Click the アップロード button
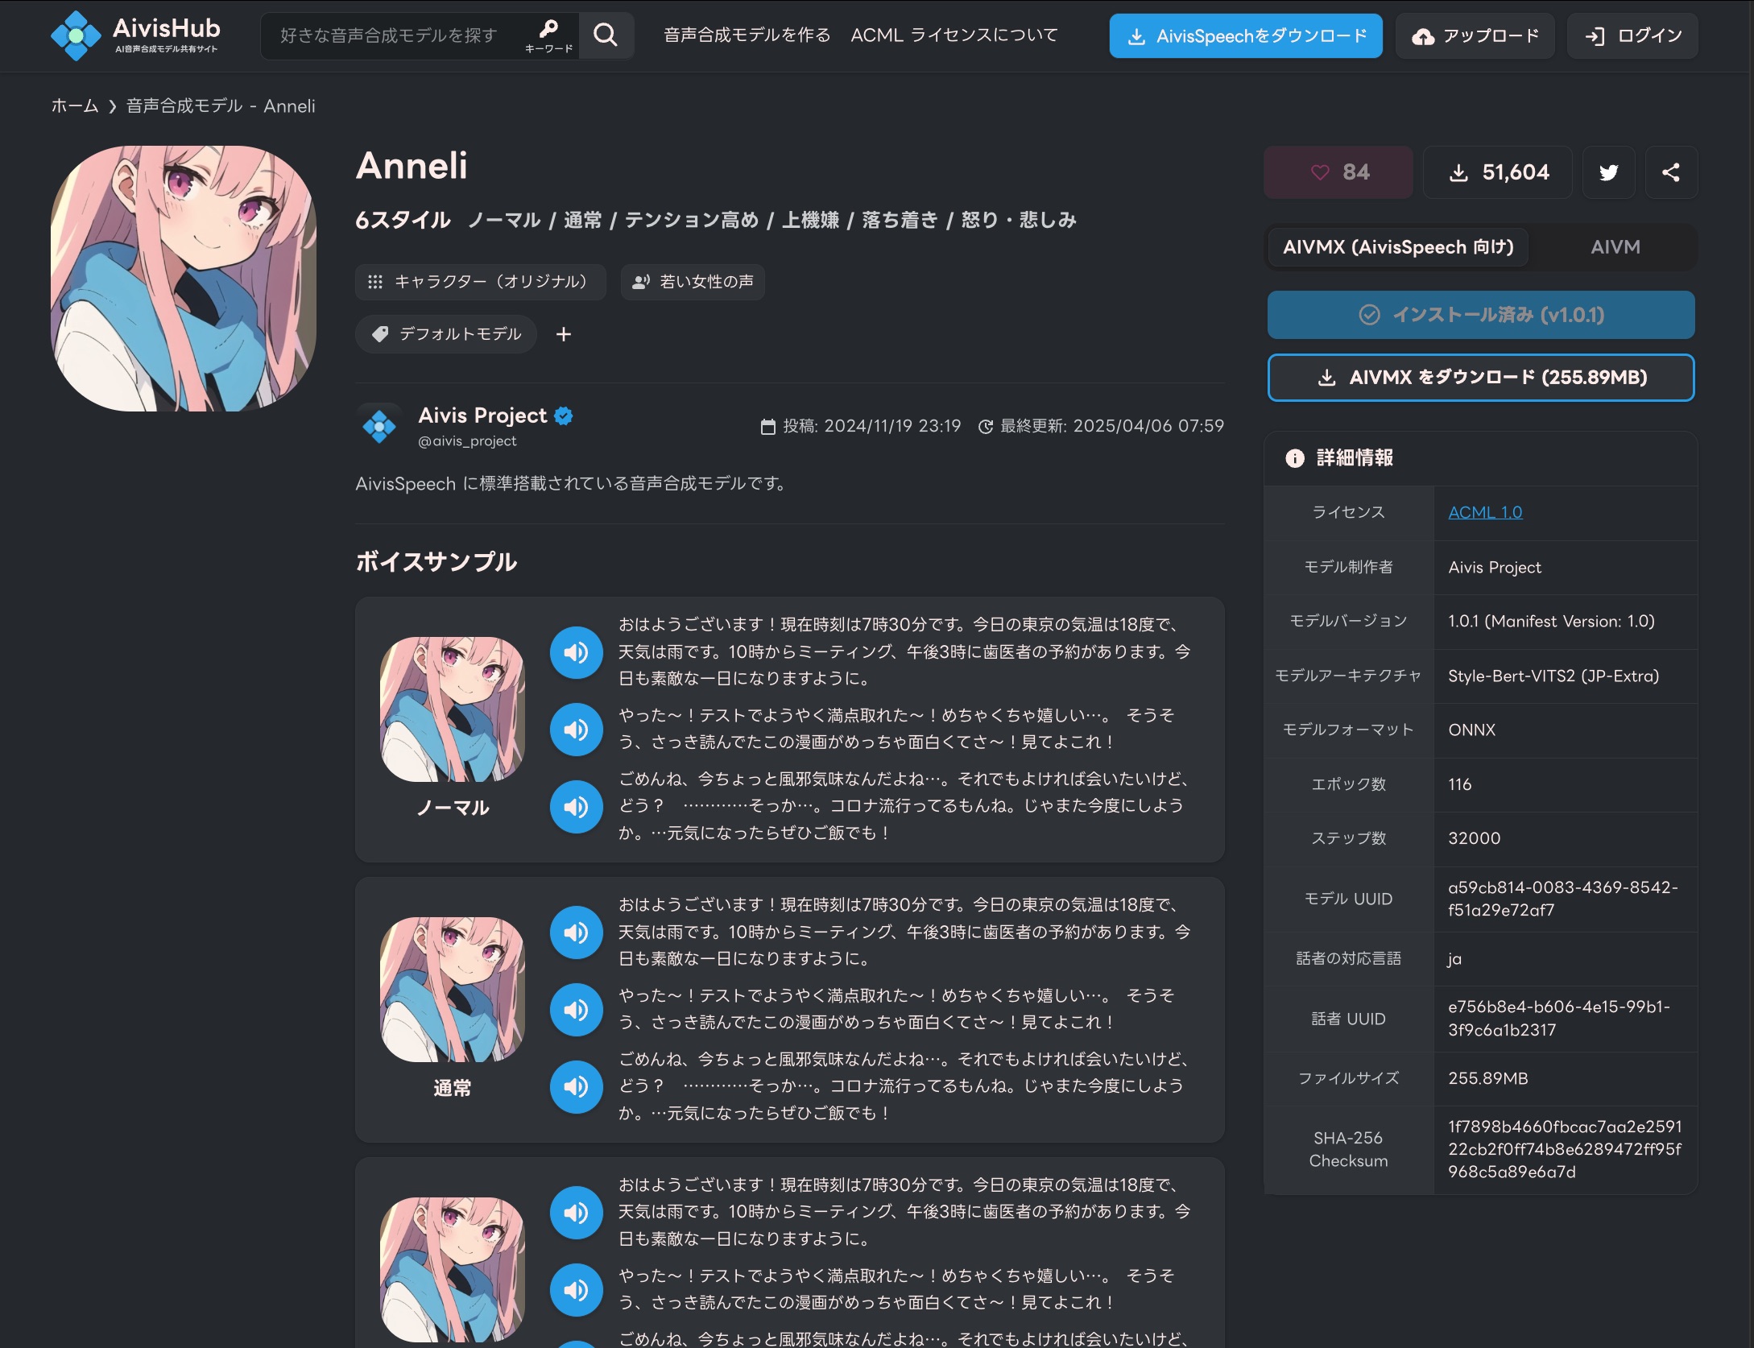This screenshot has height=1348, width=1754. (1475, 35)
